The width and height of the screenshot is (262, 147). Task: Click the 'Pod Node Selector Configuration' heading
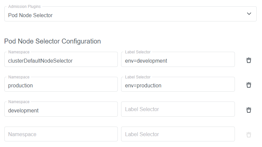[x=53, y=41]
